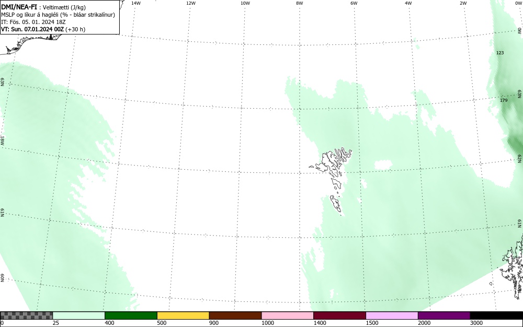Click the 'DMI/NEA-FI' title text
The height and width of the screenshot is (327, 523).
point(19,7)
